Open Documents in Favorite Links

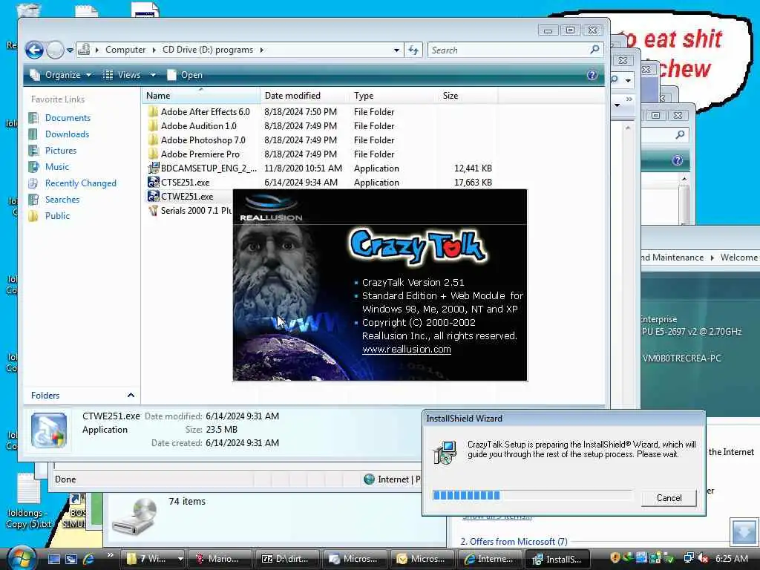(x=68, y=118)
